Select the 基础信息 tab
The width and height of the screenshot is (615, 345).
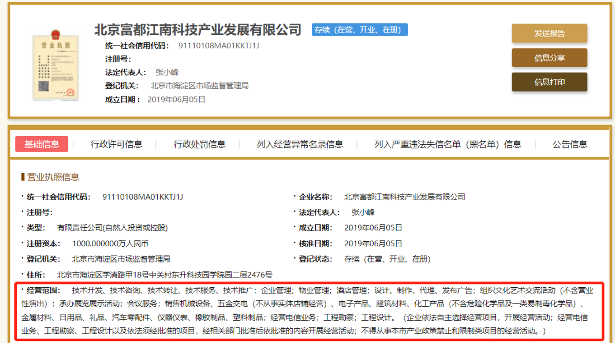point(42,144)
